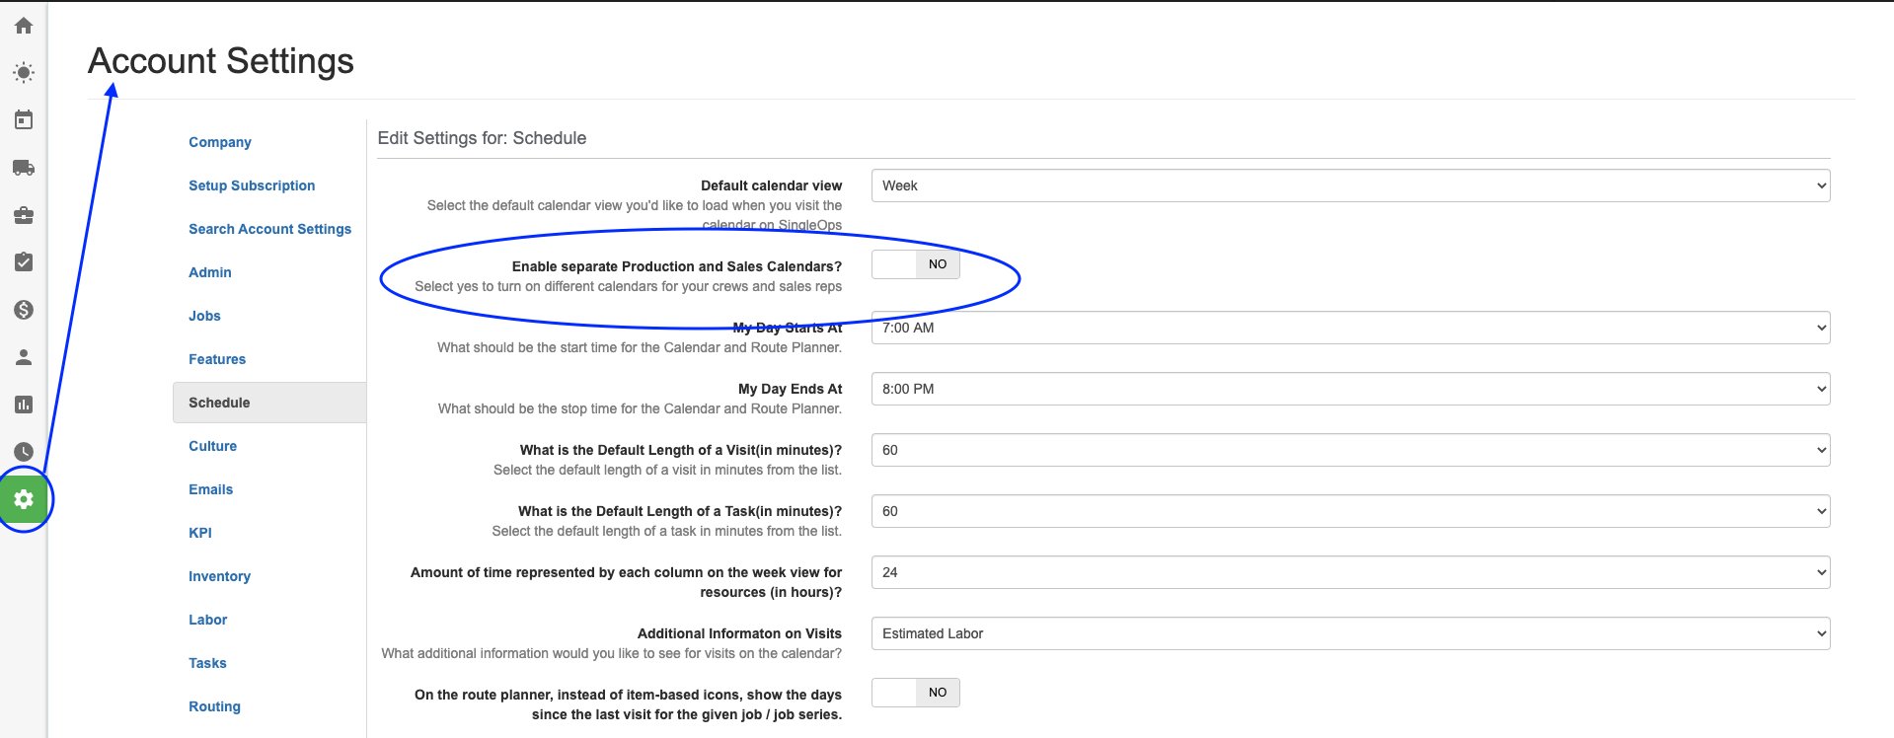Open the sun-shaped daily view icon
Viewport: 1894px width, 738px height.
(x=24, y=73)
